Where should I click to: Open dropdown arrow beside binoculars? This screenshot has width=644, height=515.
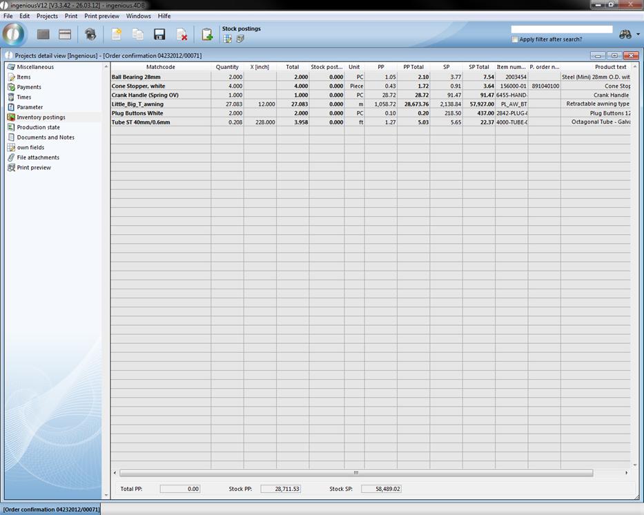tap(638, 35)
